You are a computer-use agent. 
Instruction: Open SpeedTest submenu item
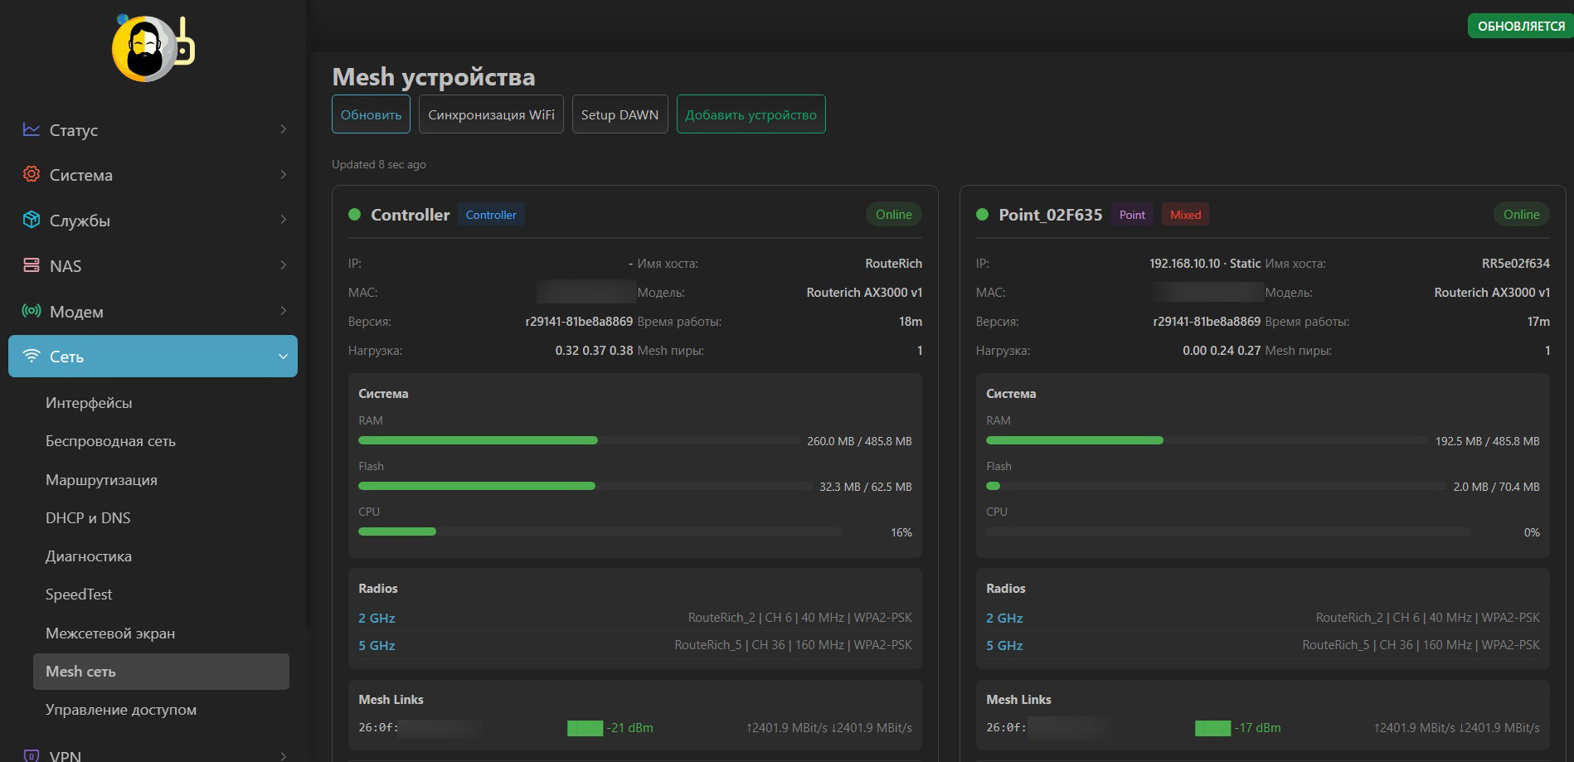coord(79,595)
